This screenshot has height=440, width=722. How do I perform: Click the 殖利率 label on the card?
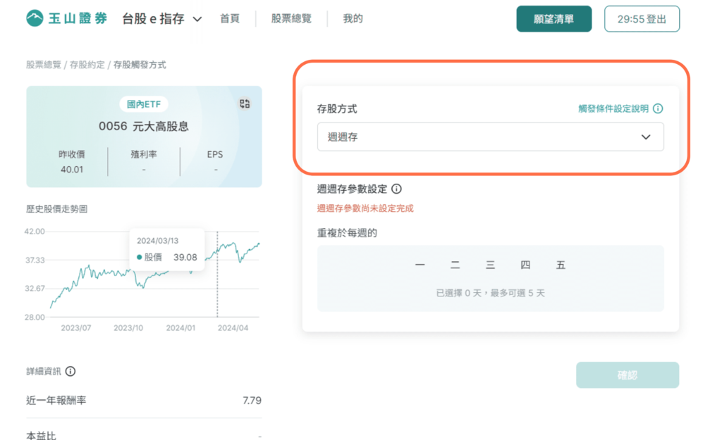pyautogui.click(x=144, y=154)
